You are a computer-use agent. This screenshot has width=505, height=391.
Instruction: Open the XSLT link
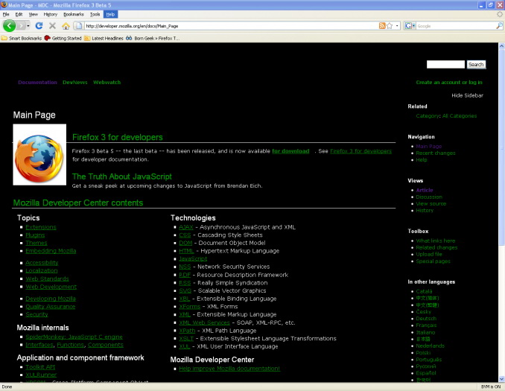click(x=186, y=339)
